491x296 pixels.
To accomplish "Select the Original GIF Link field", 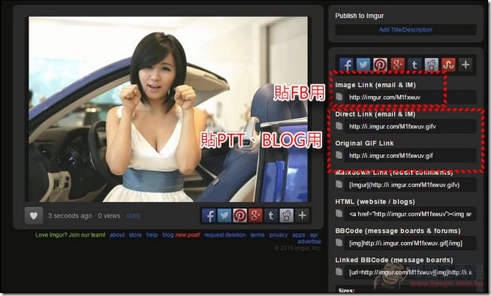I will click(410, 156).
